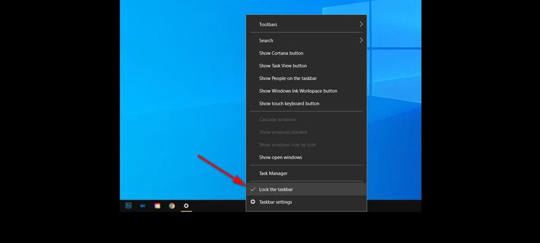Image resolution: width=540 pixels, height=243 pixels.
Task: Toggle Show Cortana button option
Action: (306, 53)
